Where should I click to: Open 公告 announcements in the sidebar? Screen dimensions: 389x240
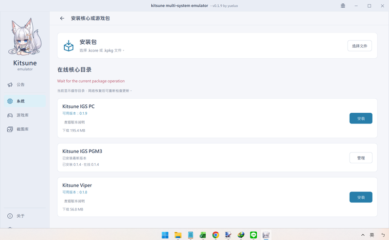click(25, 85)
